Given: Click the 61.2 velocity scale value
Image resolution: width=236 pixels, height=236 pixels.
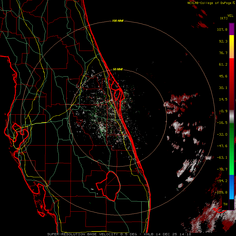Looking at the screenshot, I should 223,65.
